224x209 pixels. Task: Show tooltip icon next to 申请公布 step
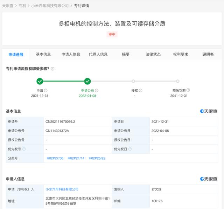tap(97, 90)
